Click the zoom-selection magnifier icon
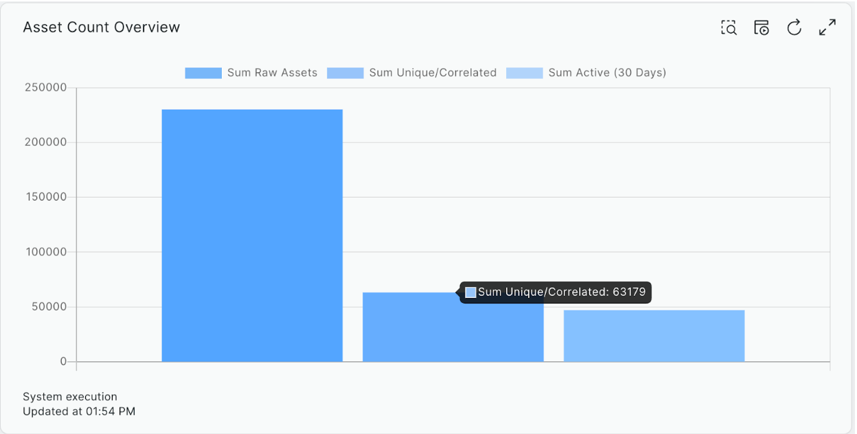857x434 pixels. tap(729, 27)
